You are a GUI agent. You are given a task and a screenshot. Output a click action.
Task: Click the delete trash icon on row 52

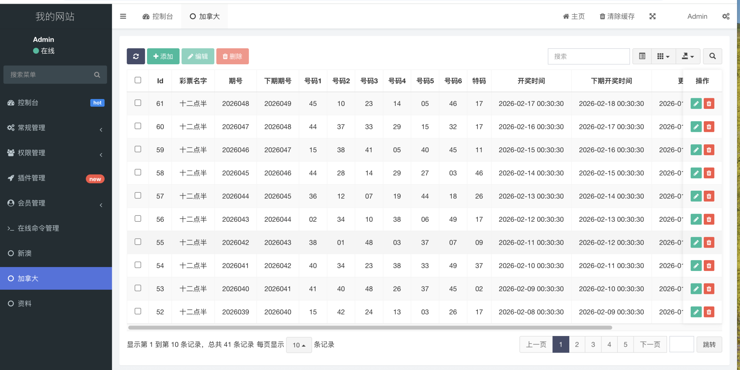[x=709, y=312]
